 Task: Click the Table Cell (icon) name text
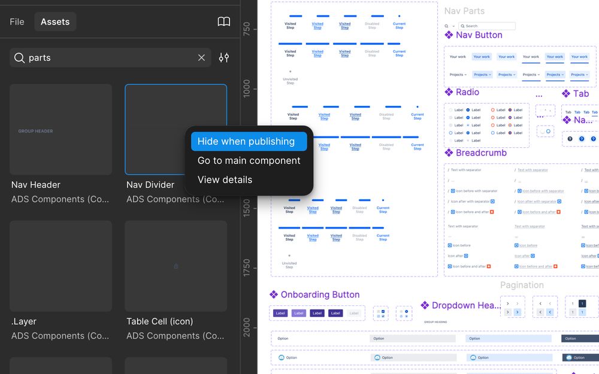click(x=160, y=321)
